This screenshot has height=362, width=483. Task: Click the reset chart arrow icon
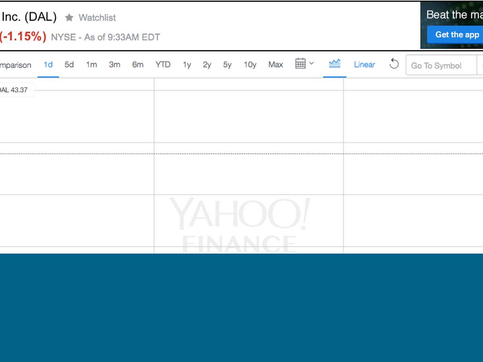click(394, 64)
